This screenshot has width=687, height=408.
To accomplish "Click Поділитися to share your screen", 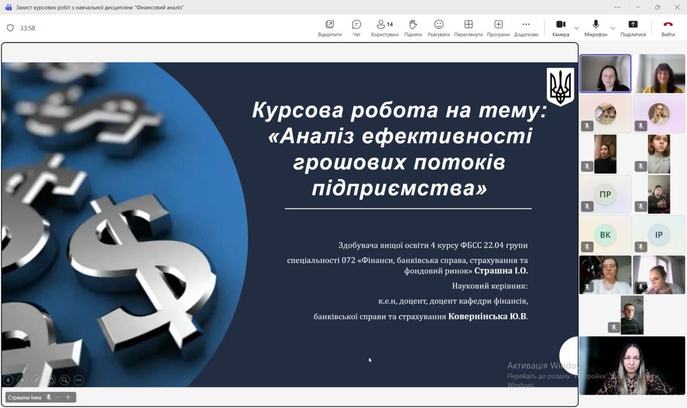I will coord(633,28).
